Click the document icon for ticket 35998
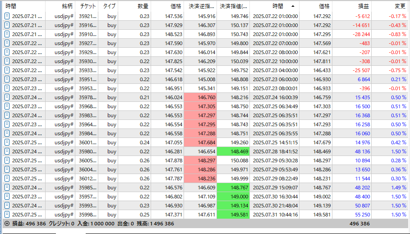This screenshot has height=234, width=410. (x=7, y=215)
